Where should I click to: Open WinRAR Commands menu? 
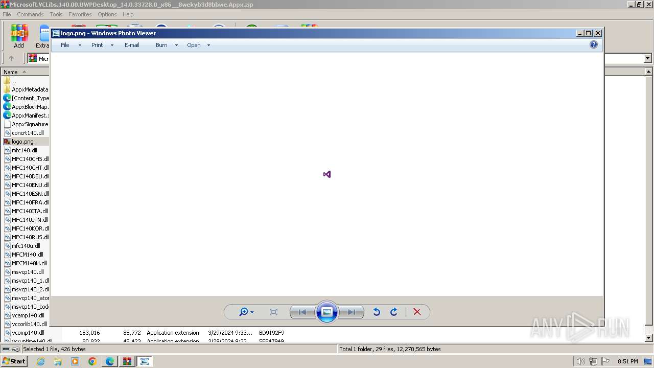point(30,14)
